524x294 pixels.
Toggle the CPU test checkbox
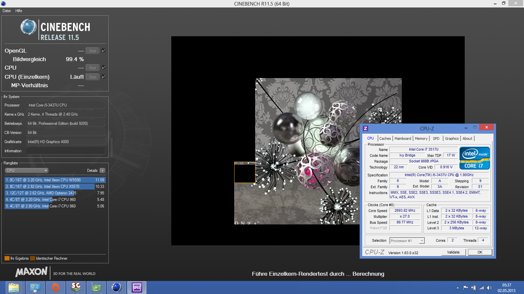click(103, 67)
